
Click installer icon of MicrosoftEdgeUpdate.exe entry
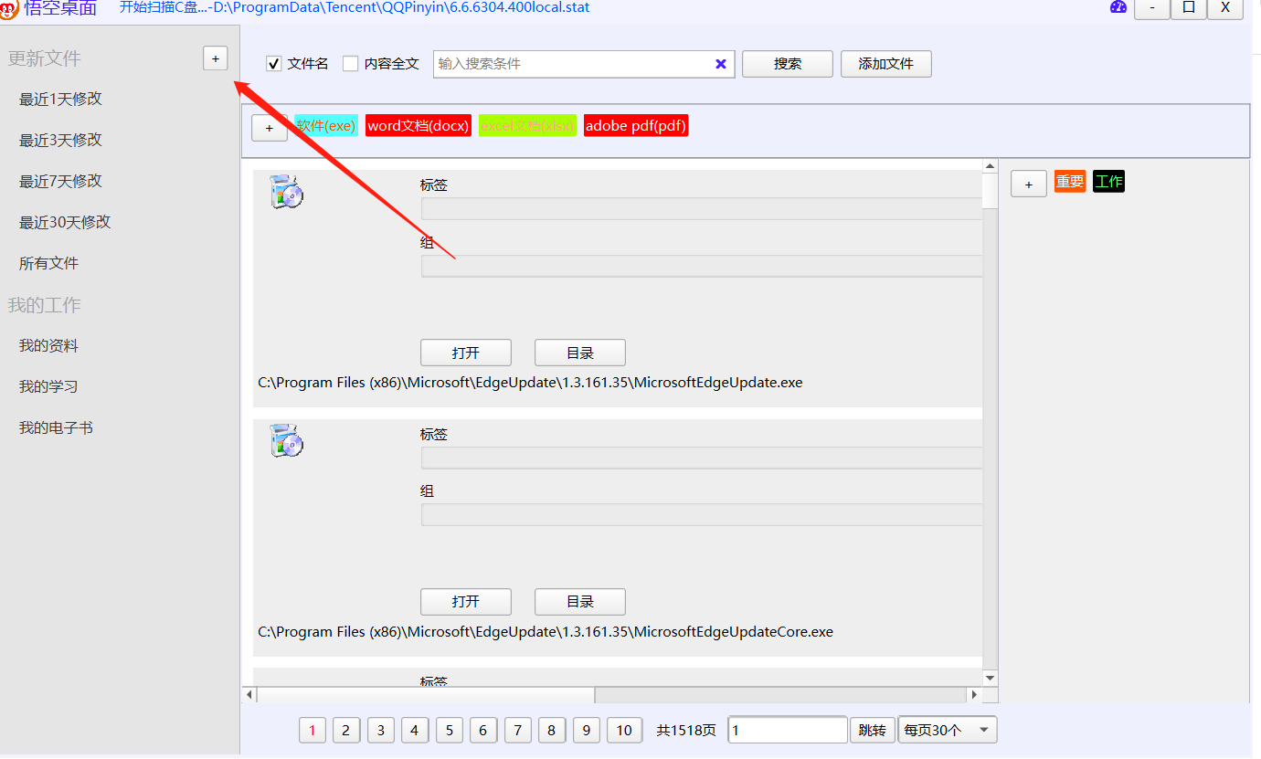[286, 193]
